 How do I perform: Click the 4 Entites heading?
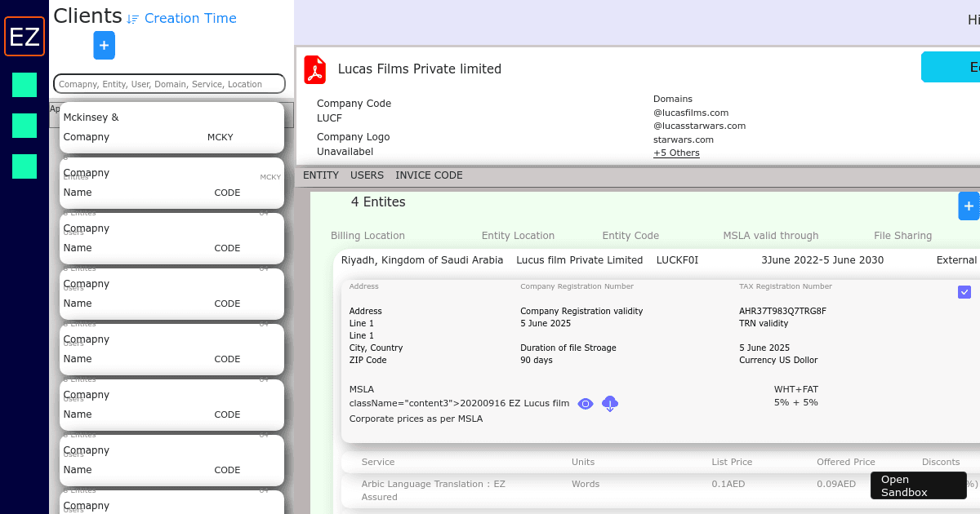pos(378,202)
